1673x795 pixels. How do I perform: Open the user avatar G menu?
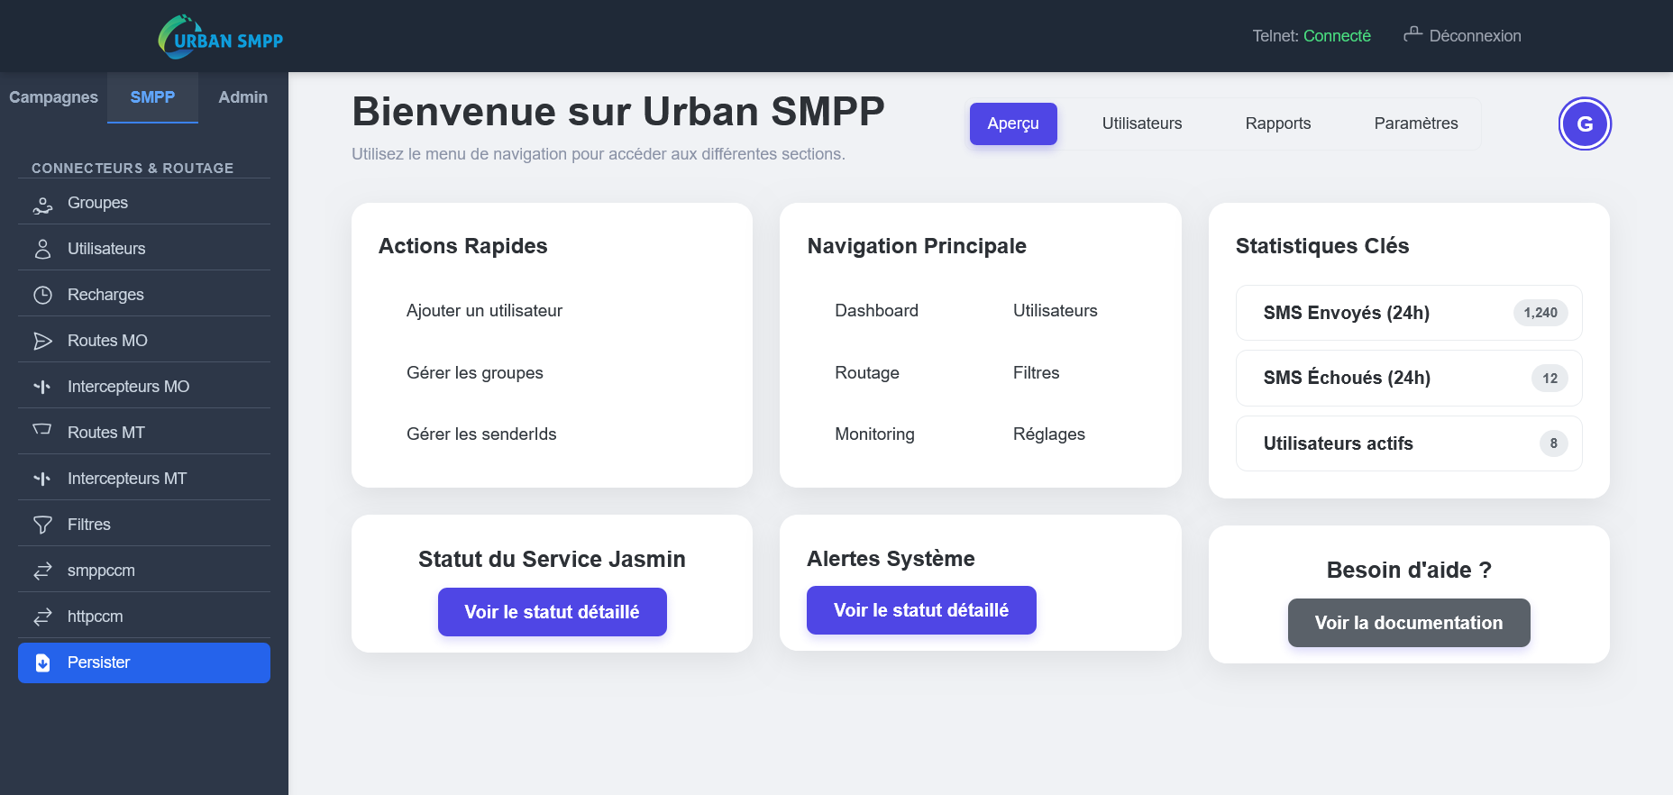tap(1584, 124)
